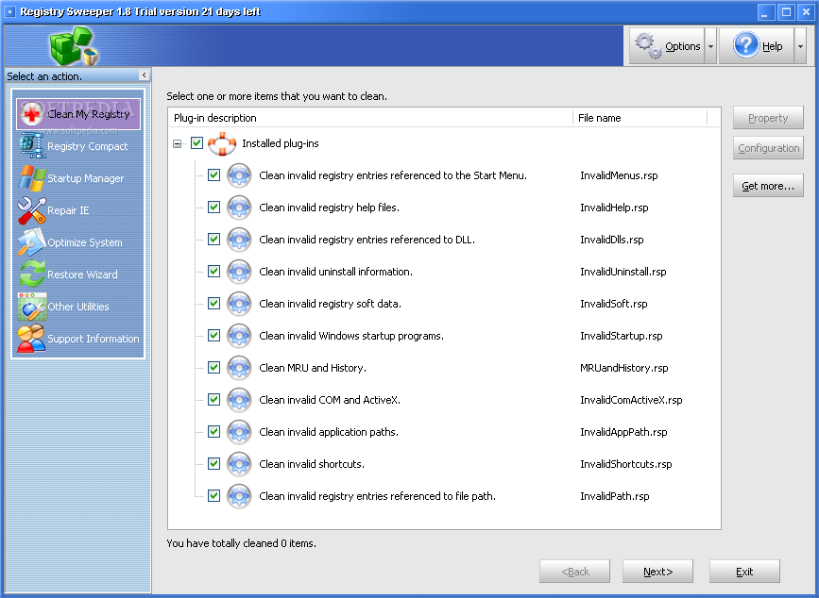Toggle the invalid registry help files checkbox
The height and width of the screenshot is (598, 819).
[213, 207]
